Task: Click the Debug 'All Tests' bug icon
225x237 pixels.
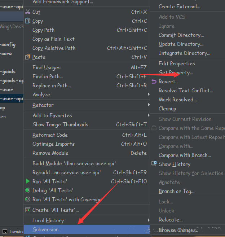Action: 28,190
